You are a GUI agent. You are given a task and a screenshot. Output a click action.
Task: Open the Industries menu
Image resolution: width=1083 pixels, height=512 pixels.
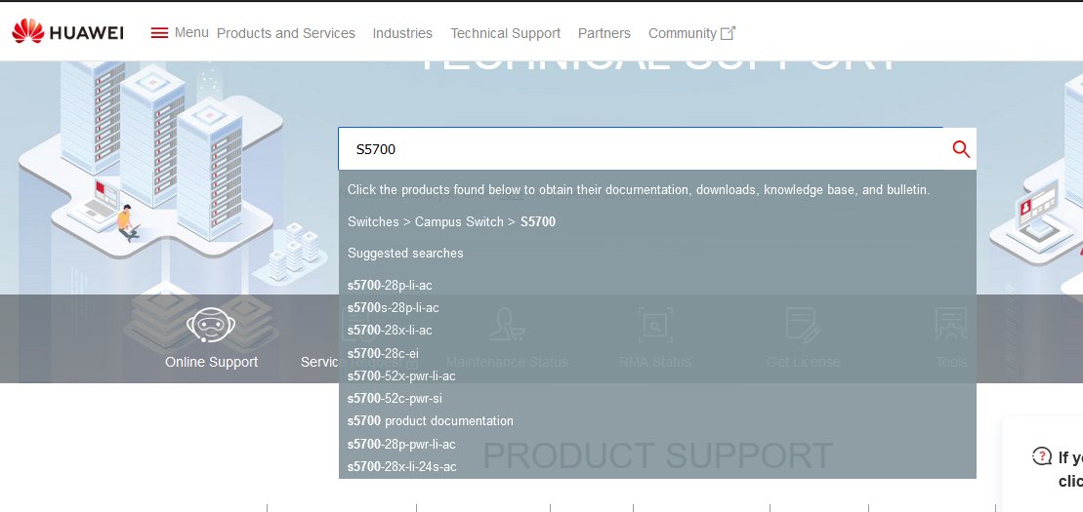tap(402, 33)
